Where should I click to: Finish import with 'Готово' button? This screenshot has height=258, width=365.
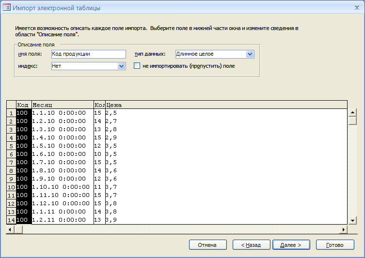[x=335, y=245]
